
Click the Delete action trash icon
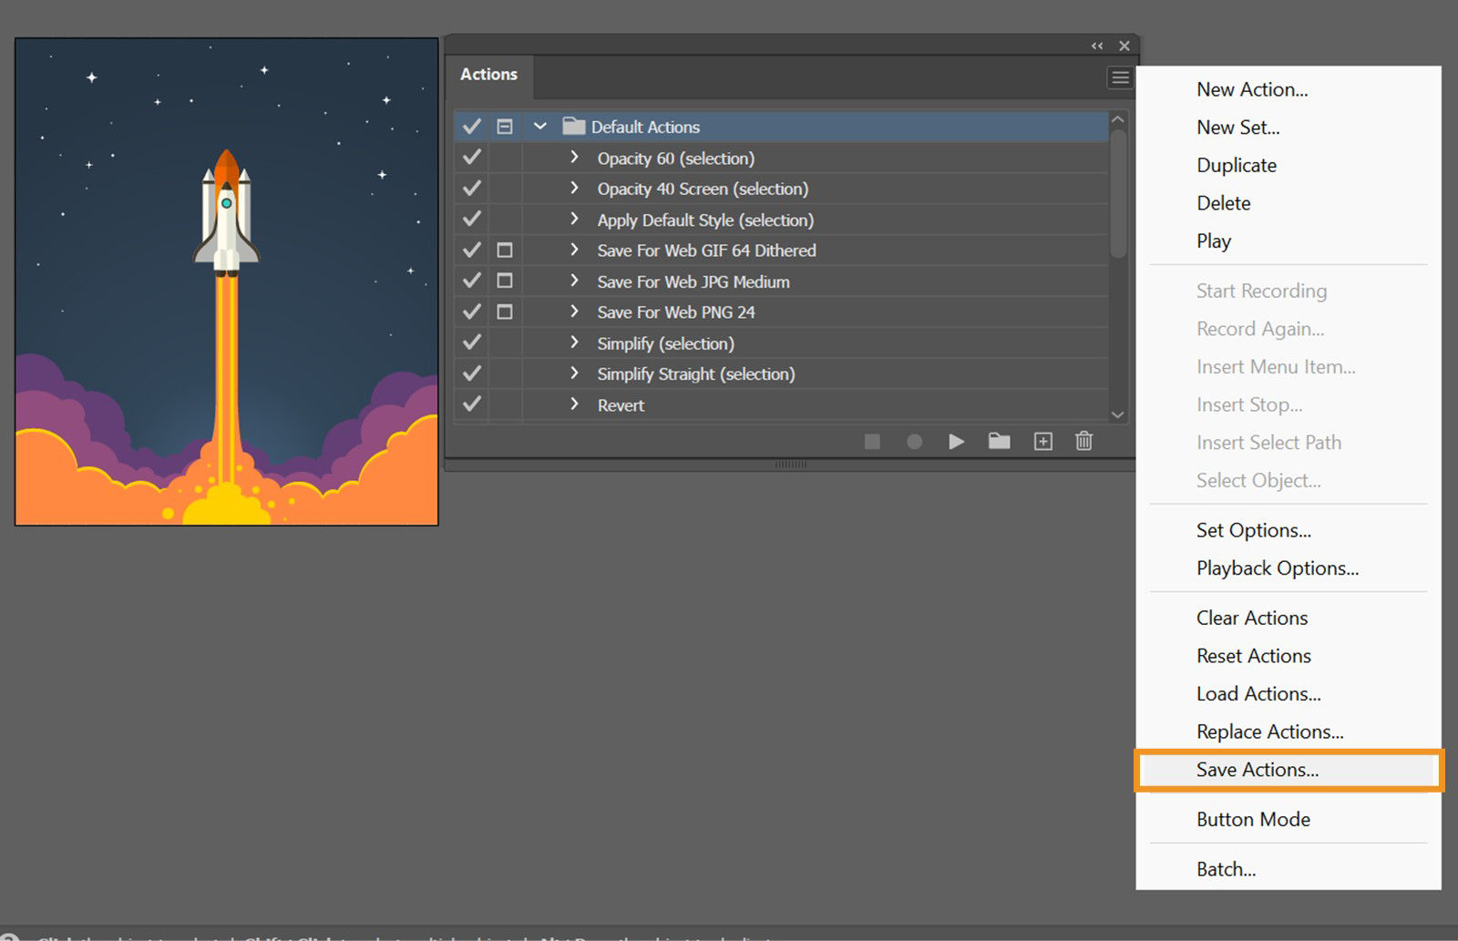[1083, 441]
